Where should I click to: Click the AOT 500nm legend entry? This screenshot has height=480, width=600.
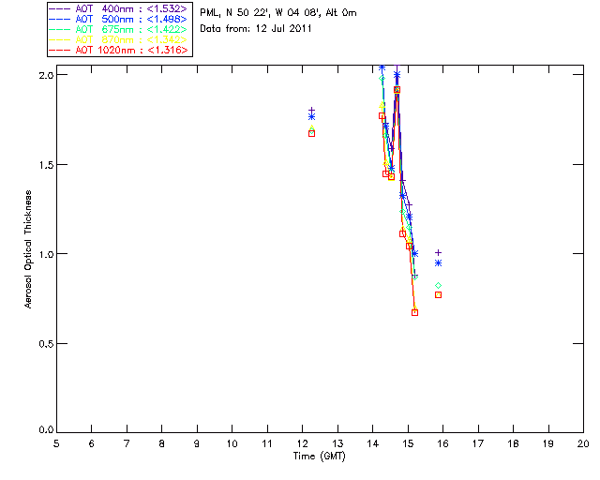(119, 19)
